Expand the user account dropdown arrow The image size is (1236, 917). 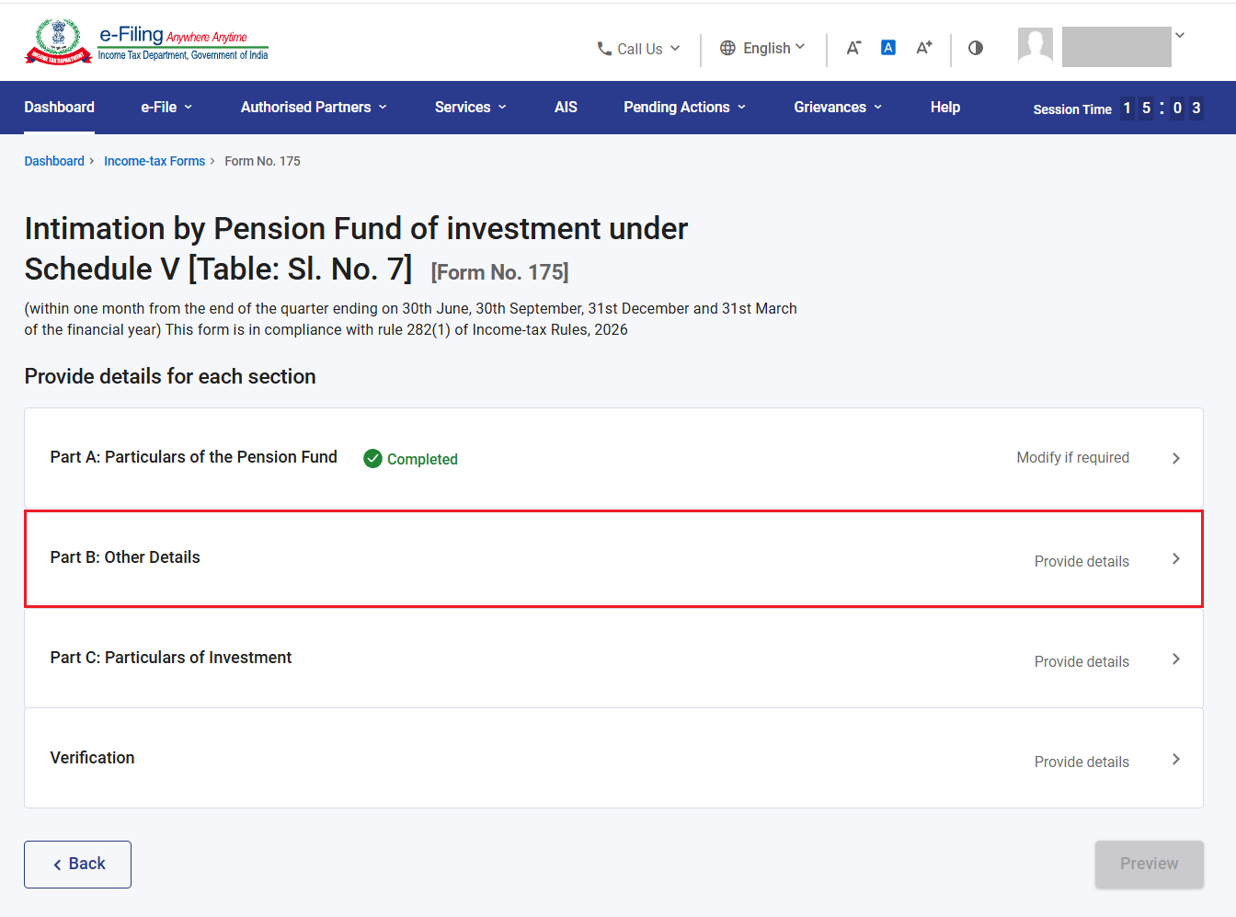pos(1180,35)
